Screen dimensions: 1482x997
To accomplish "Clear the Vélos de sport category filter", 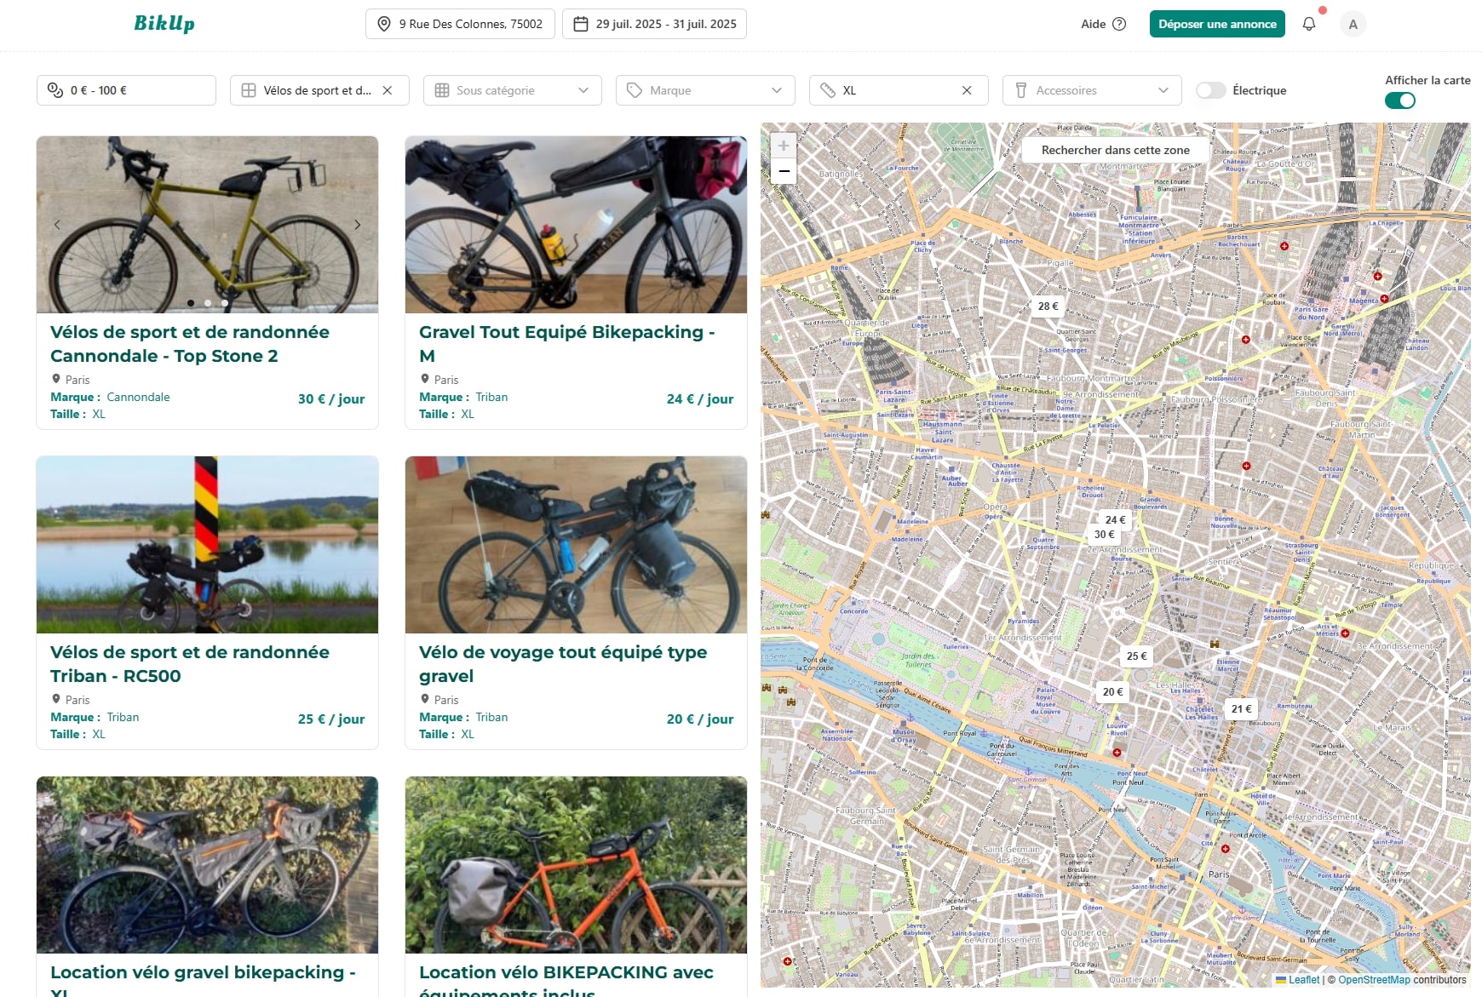I will [388, 89].
